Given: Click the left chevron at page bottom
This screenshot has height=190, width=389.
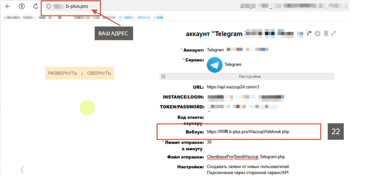Looking at the screenshot, I should pyautogui.click(x=22, y=169).
